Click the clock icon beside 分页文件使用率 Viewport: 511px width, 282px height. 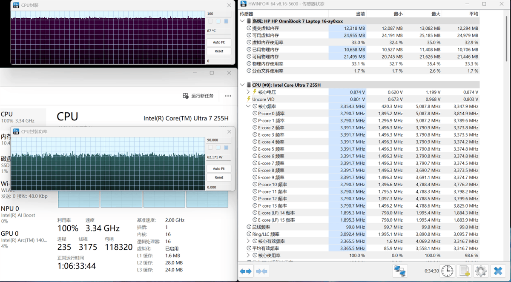(x=249, y=71)
